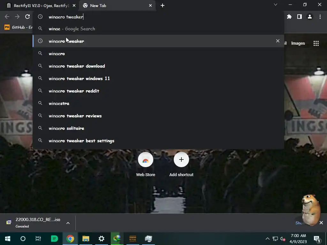Select the New Tab tab

[x=117, y=6]
